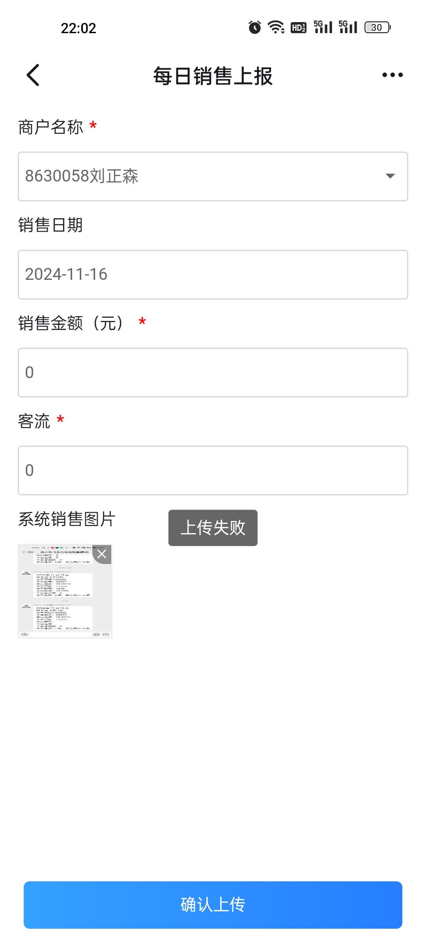Viewport: 426px width, 952px height.
Task: Tap the 22:02 clock in status bar
Action: tap(78, 28)
